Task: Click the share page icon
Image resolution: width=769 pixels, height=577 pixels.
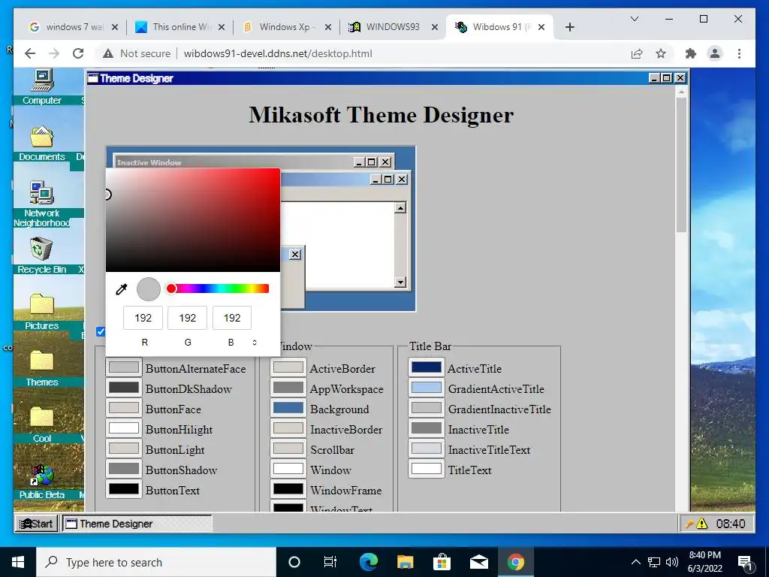Action: tap(637, 53)
